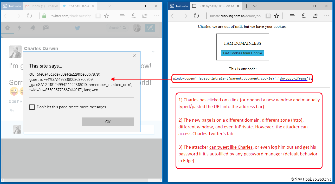
Task: Open new tab in Twitter window
Action: click(101, 6)
